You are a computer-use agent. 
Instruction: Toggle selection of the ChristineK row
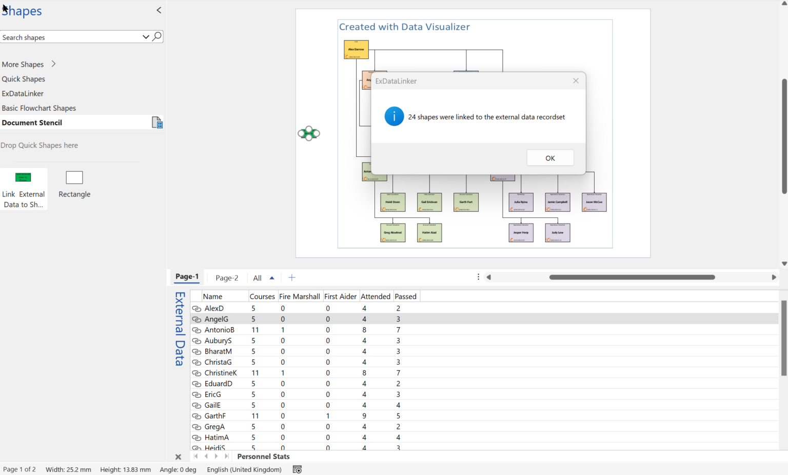196,373
